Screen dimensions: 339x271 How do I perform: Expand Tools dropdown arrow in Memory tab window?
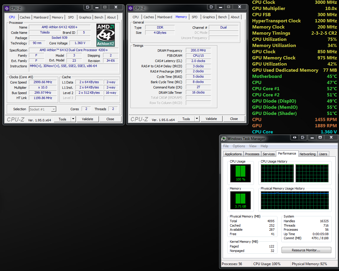pyautogui.click(x=197, y=119)
